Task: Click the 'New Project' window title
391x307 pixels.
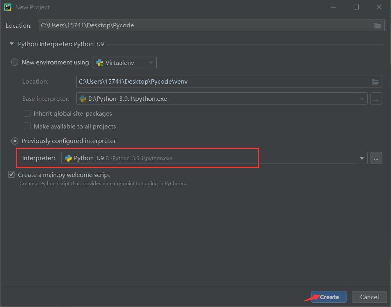Action: tap(33, 7)
